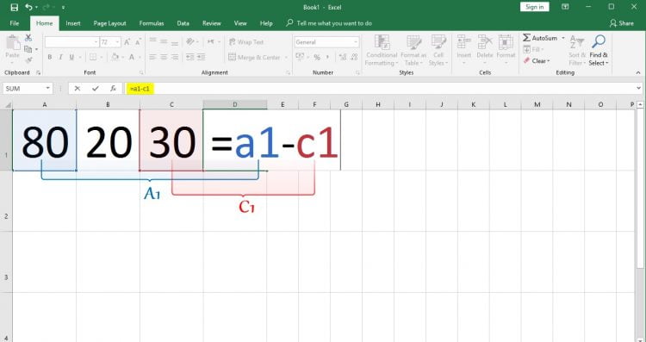646x342 pixels.
Task: Click the AutoSum sigma icon
Action: pyautogui.click(x=526, y=38)
